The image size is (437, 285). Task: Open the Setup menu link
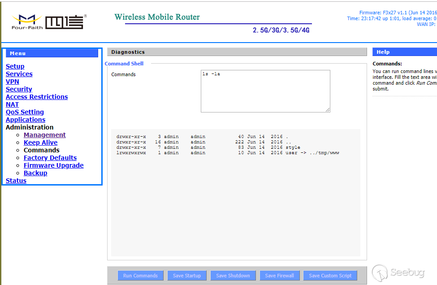15,66
